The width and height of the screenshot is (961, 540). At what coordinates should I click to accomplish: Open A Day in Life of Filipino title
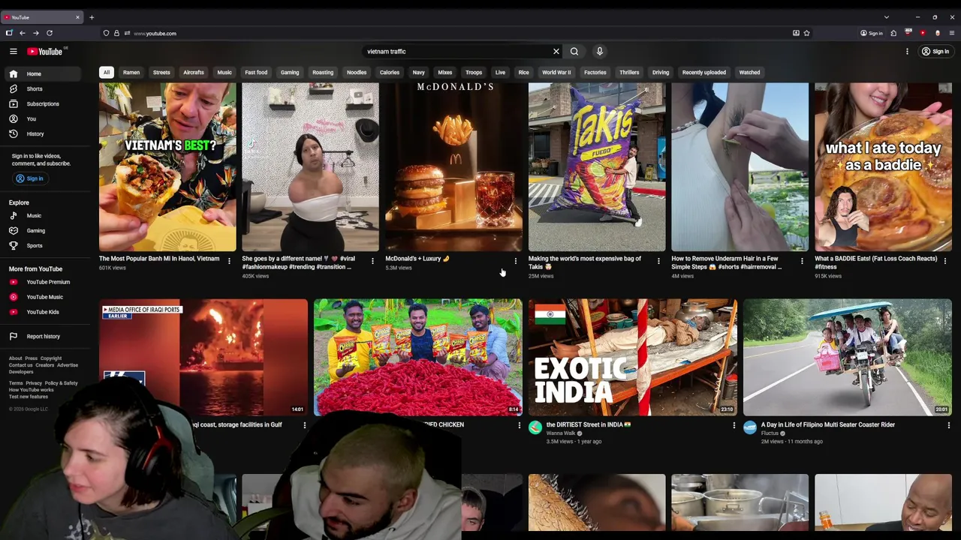click(x=828, y=424)
